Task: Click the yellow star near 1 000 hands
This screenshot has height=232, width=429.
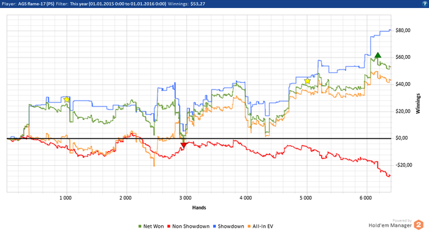Action: (x=66, y=99)
